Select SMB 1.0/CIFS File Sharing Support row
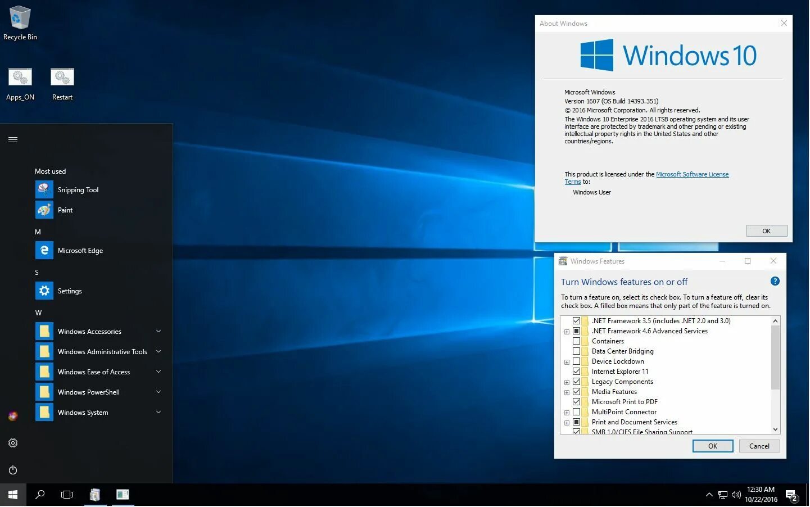Image resolution: width=810 pixels, height=507 pixels. [x=642, y=432]
